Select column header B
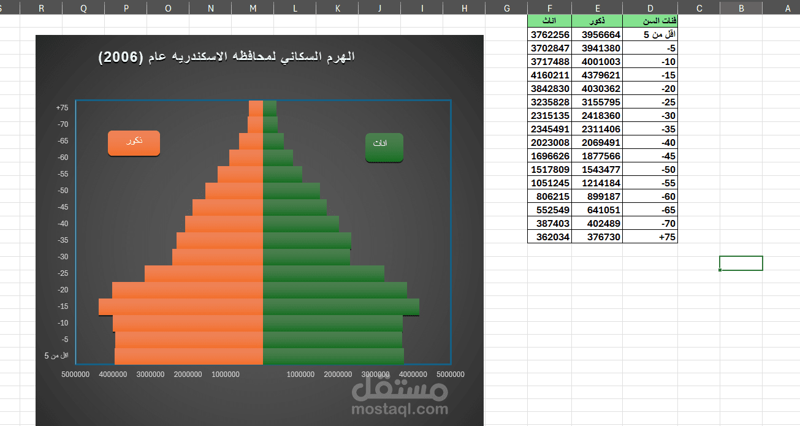This screenshot has width=800, height=426. [741, 8]
